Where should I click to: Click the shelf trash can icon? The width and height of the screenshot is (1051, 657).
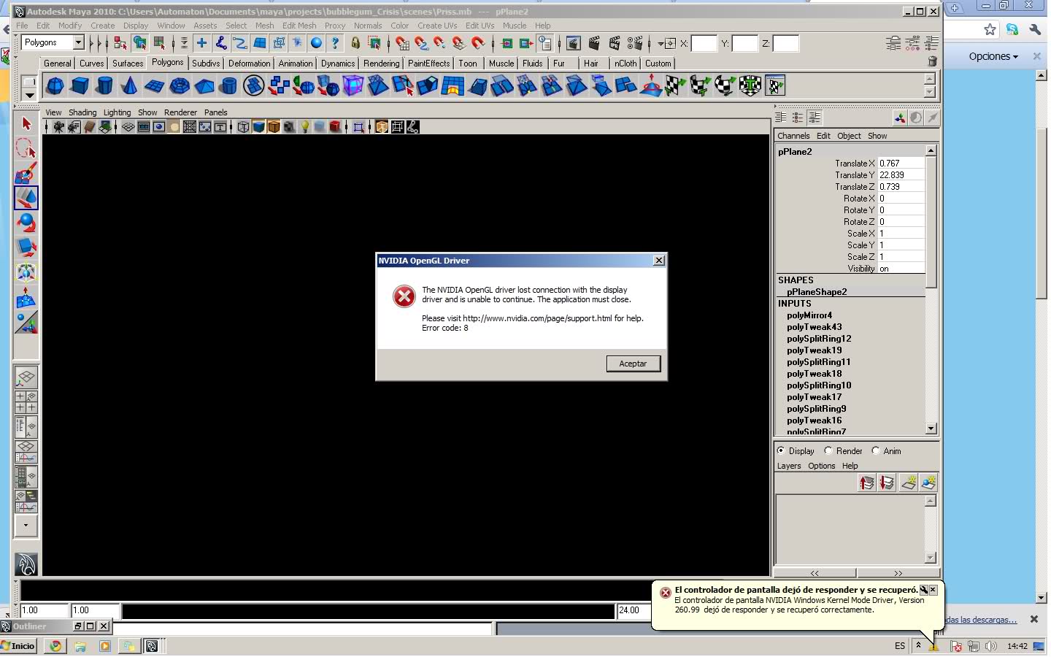(932, 62)
